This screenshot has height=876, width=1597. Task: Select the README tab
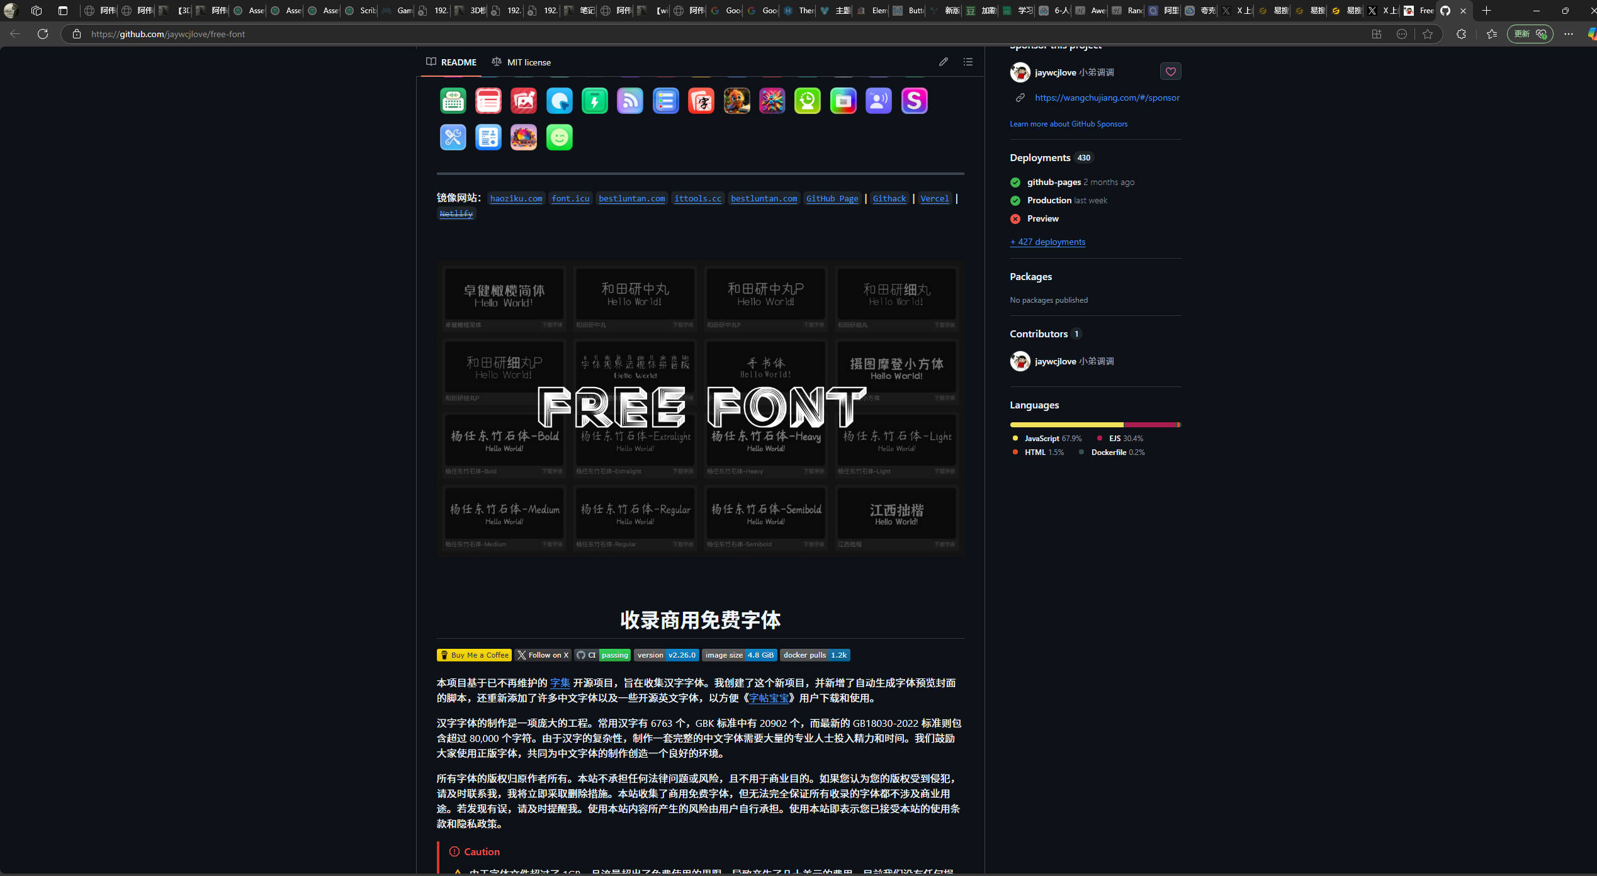pyautogui.click(x=451, y=62)
